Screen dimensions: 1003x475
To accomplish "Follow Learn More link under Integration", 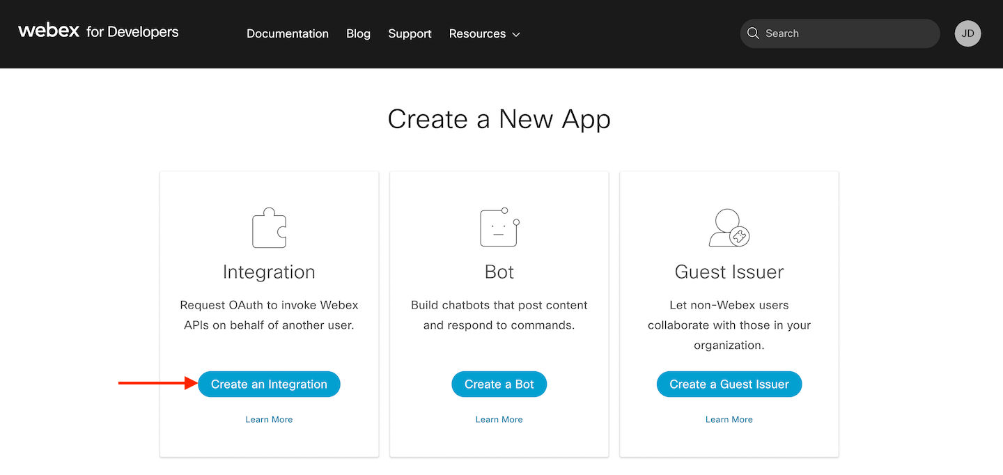I will tap(269, 419).
